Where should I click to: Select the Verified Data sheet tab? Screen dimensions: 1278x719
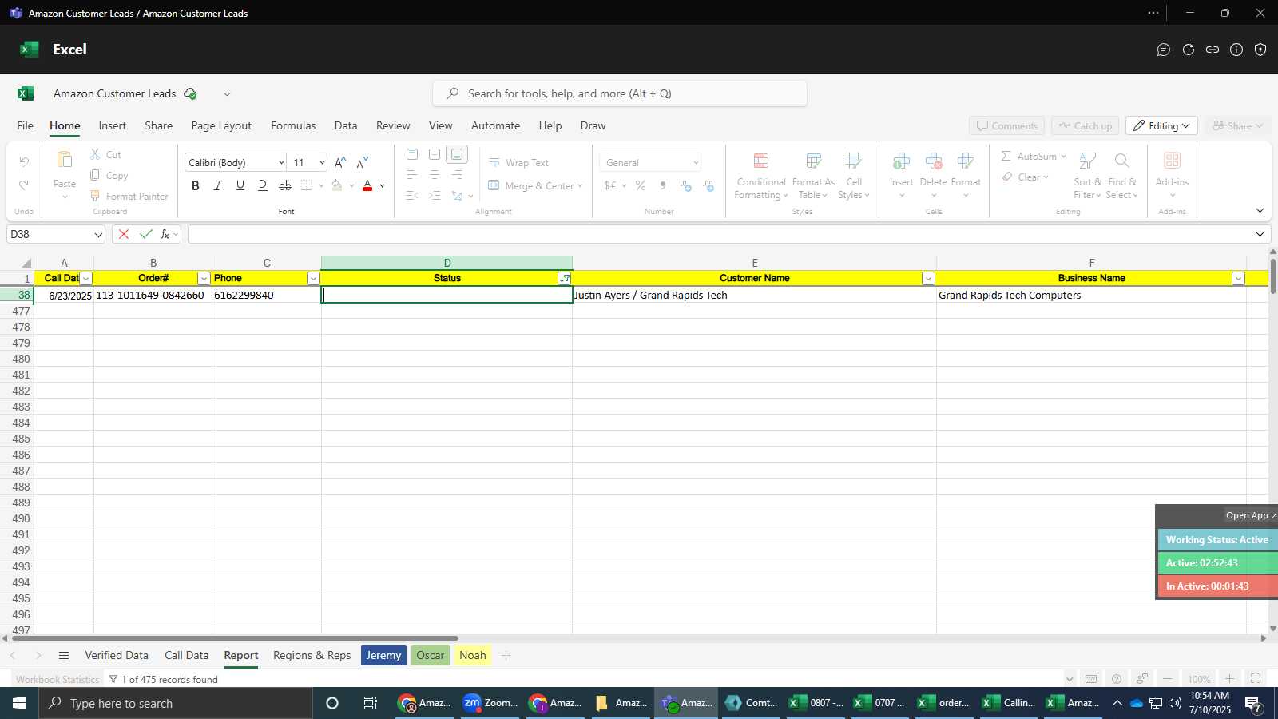(x=117, y=655)
